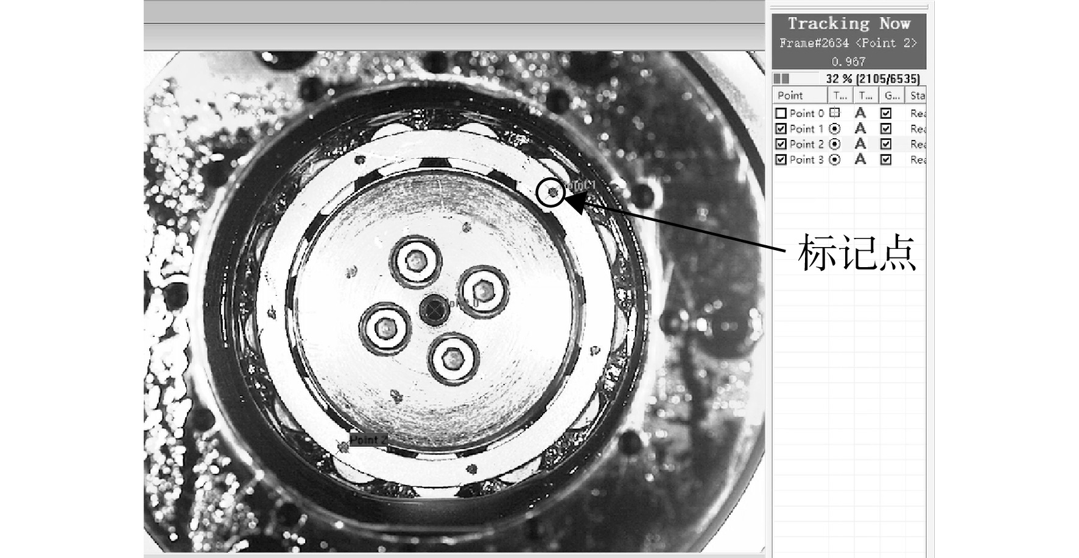Click the 'A' icon in Point 2 row
Screen dimensions: 1079x558
pos(860,144)
